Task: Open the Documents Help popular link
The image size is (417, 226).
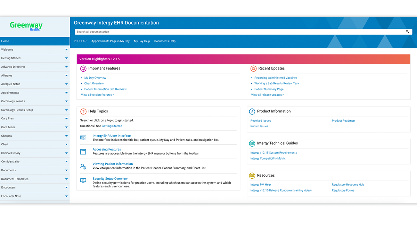Action: point(165,41)
